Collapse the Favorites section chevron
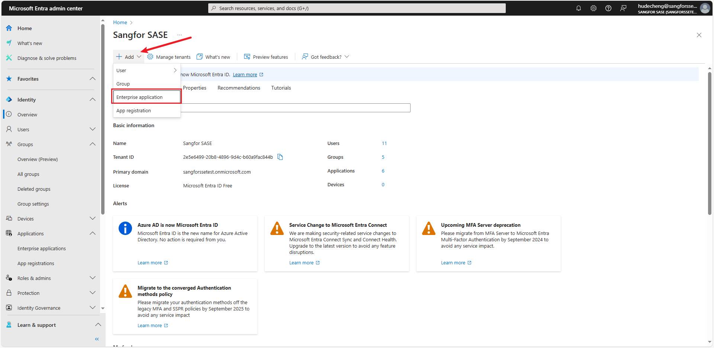This screenshot has width=714, height=348. [93, 79]
